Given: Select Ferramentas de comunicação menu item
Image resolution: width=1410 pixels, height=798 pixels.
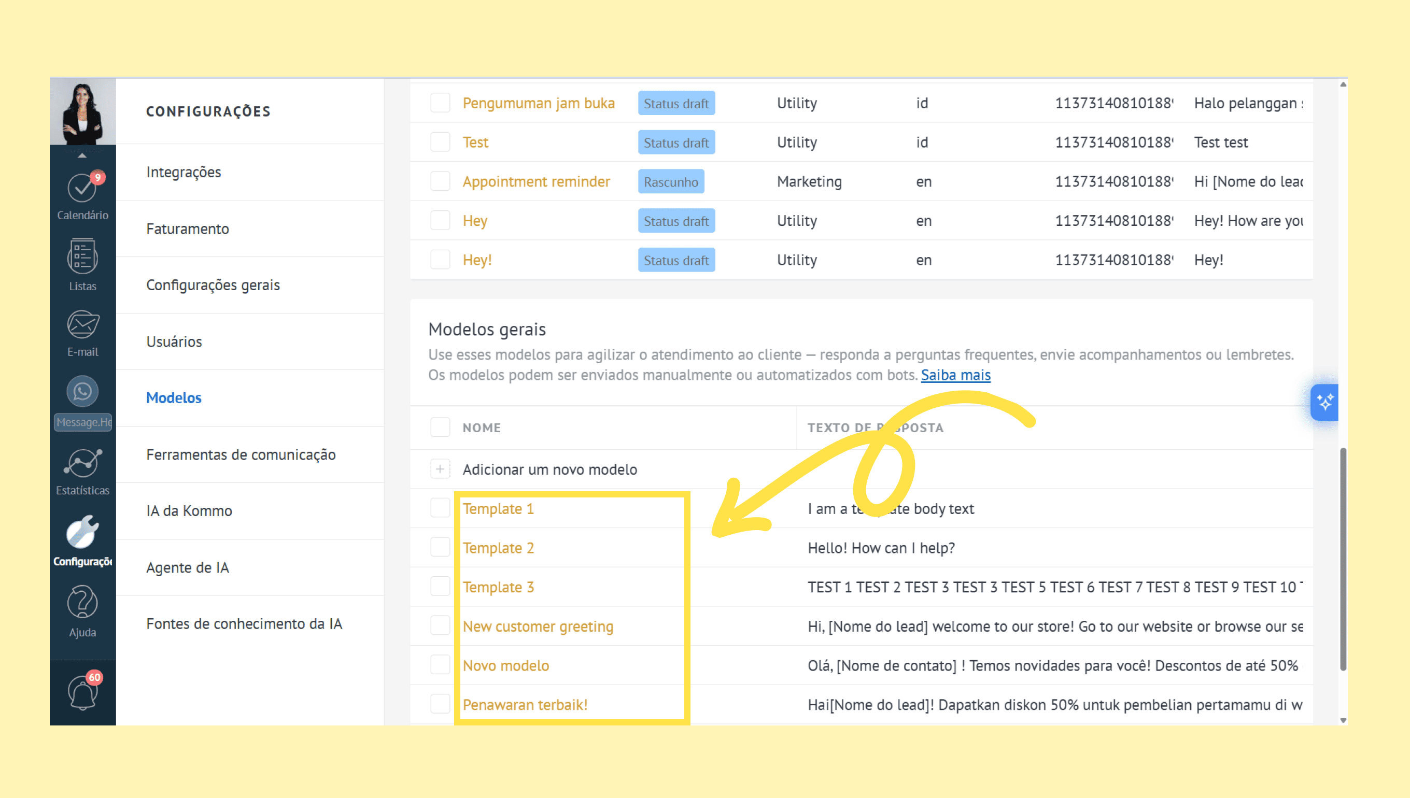Looking at the screenshot, I should pos(241,454).
